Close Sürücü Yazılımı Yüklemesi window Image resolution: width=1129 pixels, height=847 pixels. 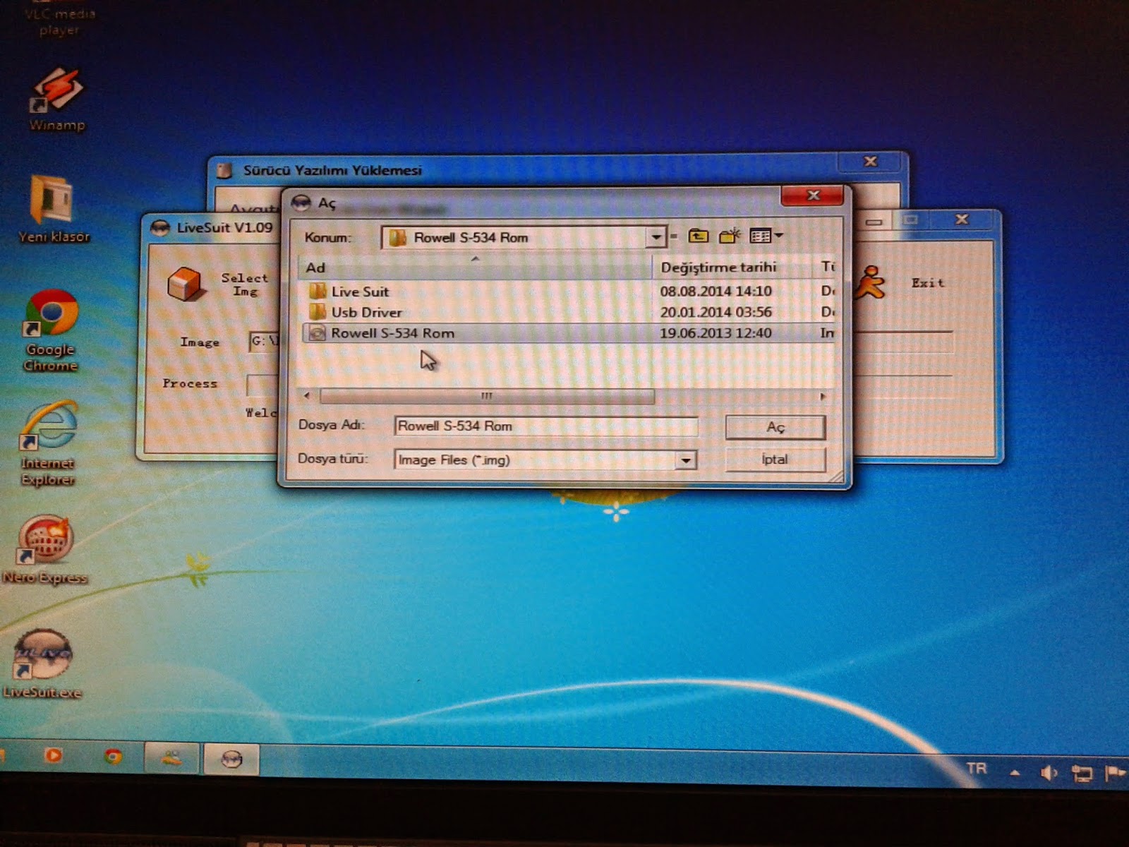(870, 162)
